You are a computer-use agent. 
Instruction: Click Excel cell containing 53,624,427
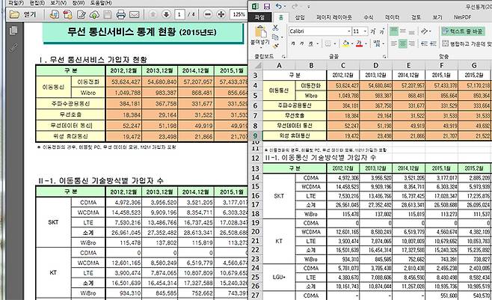(x=343, y=85)
